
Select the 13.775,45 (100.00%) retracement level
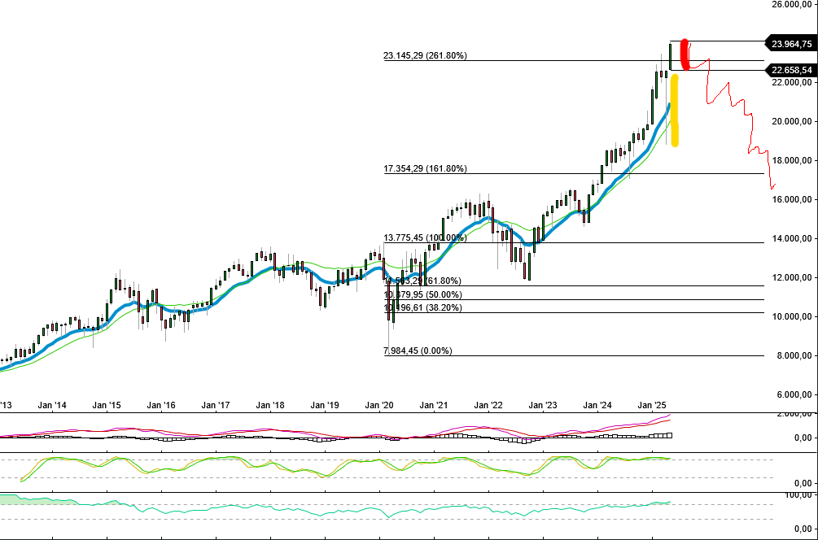(424, 238)
